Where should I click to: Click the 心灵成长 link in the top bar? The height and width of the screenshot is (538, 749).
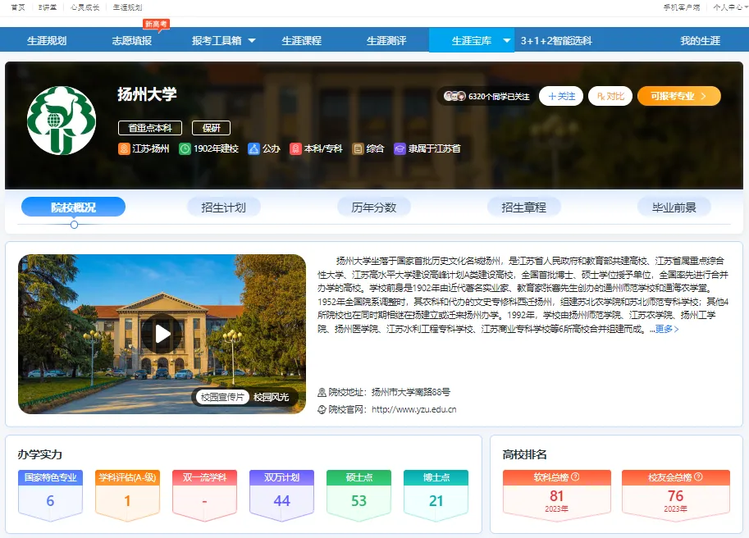point(85,7)
